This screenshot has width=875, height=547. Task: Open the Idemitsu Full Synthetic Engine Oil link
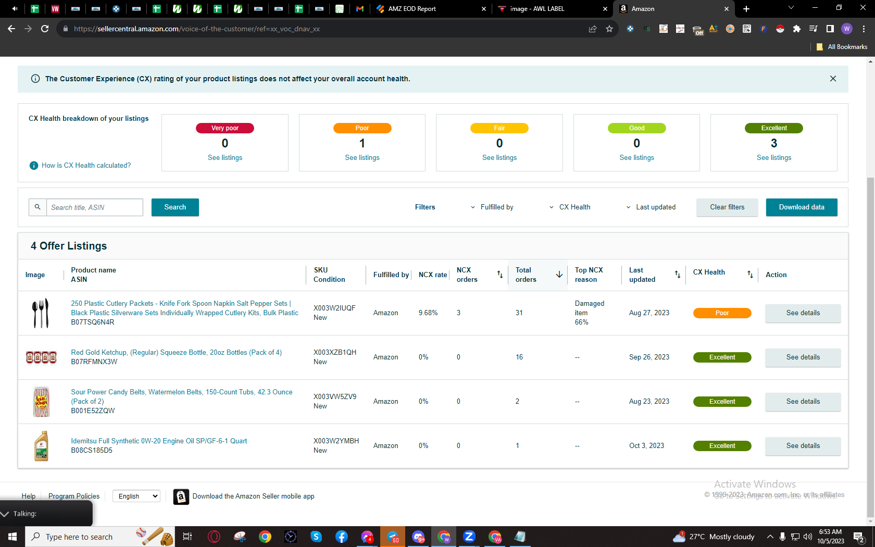159,441
